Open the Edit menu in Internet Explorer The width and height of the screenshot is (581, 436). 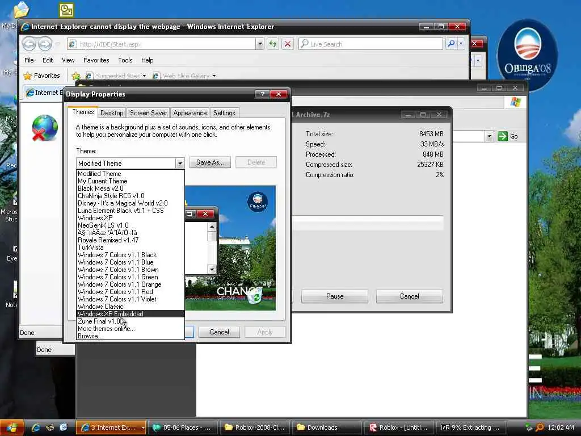coord(48,60)
